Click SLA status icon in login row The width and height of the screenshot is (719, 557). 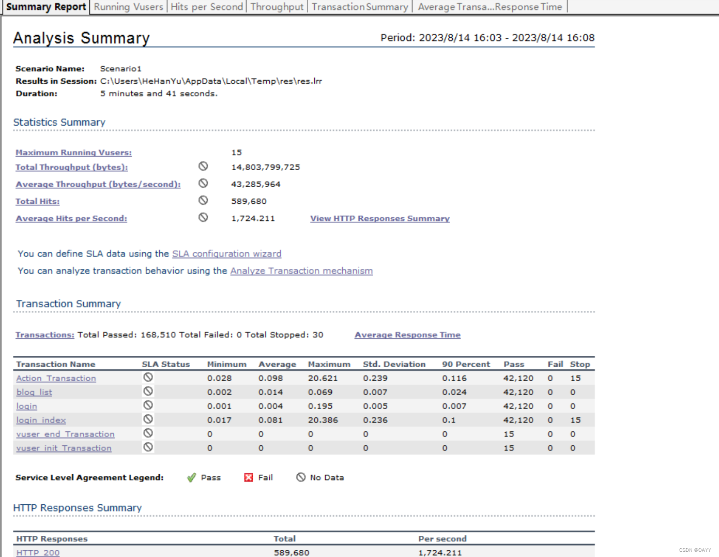[x=148, y=405]
